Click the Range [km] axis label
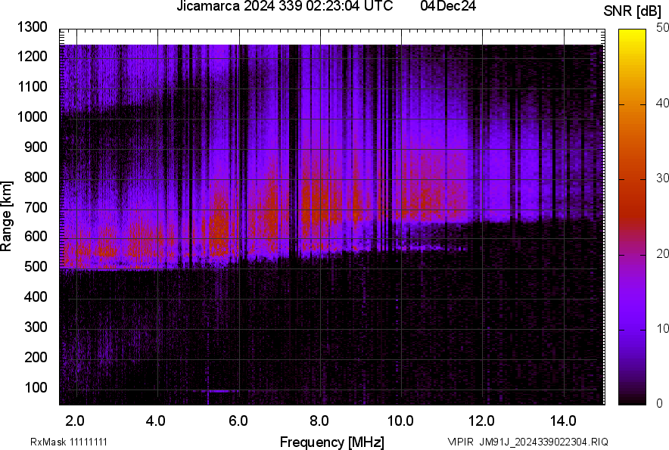 click(7, 216)
